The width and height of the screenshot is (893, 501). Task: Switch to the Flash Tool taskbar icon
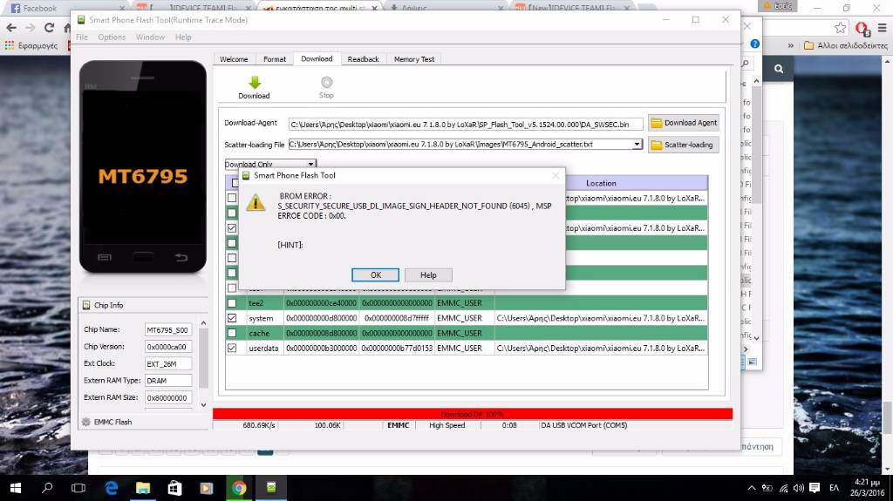[x=271, y=488]
